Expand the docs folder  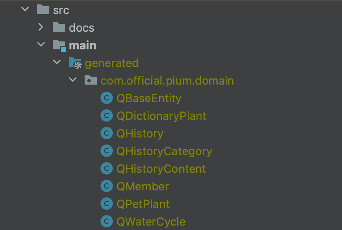(x=41, y=27)
